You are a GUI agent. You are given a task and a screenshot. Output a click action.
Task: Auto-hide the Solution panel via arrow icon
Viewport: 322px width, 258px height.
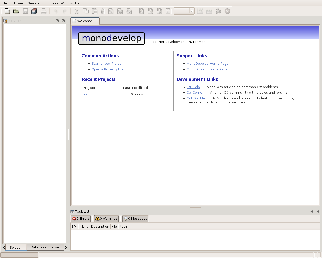coord(57,21)
